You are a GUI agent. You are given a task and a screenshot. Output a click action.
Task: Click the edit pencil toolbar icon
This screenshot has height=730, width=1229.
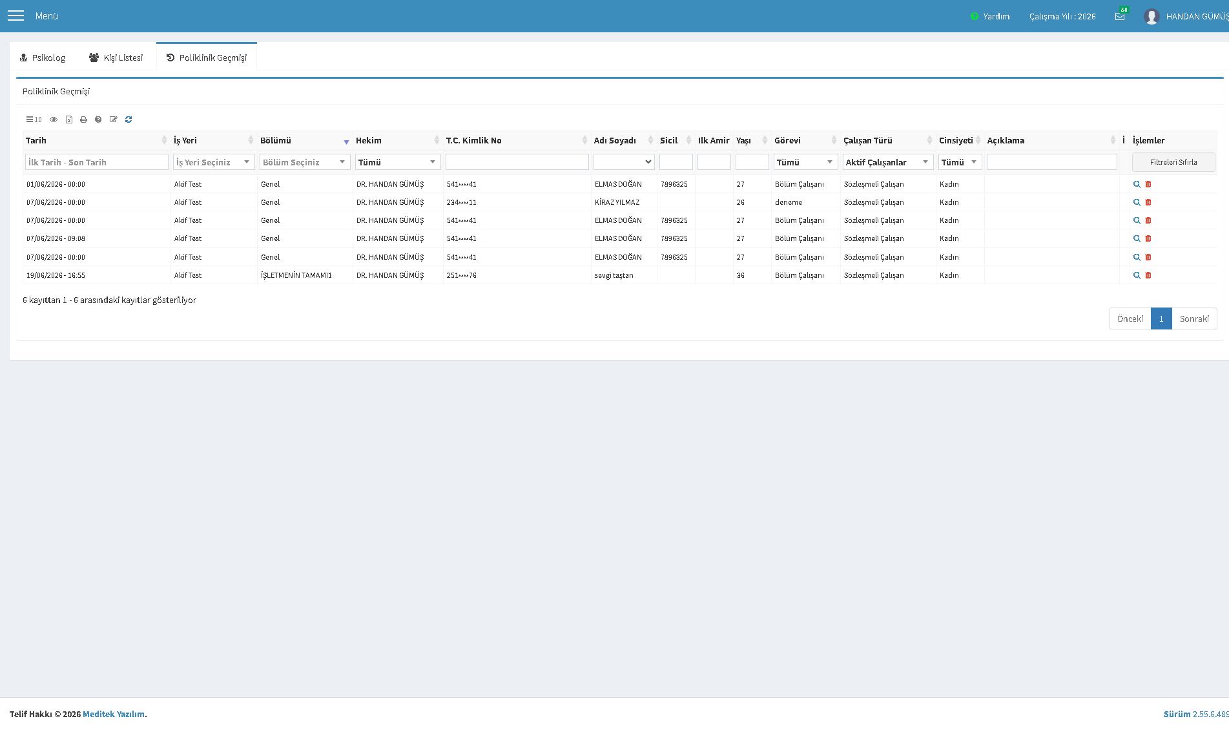pos(114,120)
